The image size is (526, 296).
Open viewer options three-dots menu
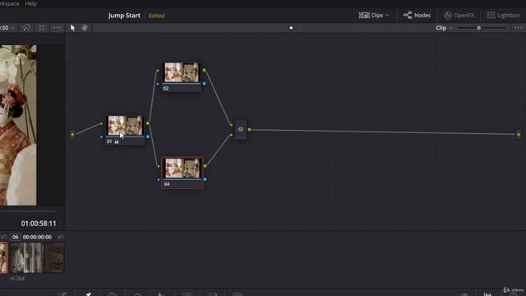pos(58,28)
